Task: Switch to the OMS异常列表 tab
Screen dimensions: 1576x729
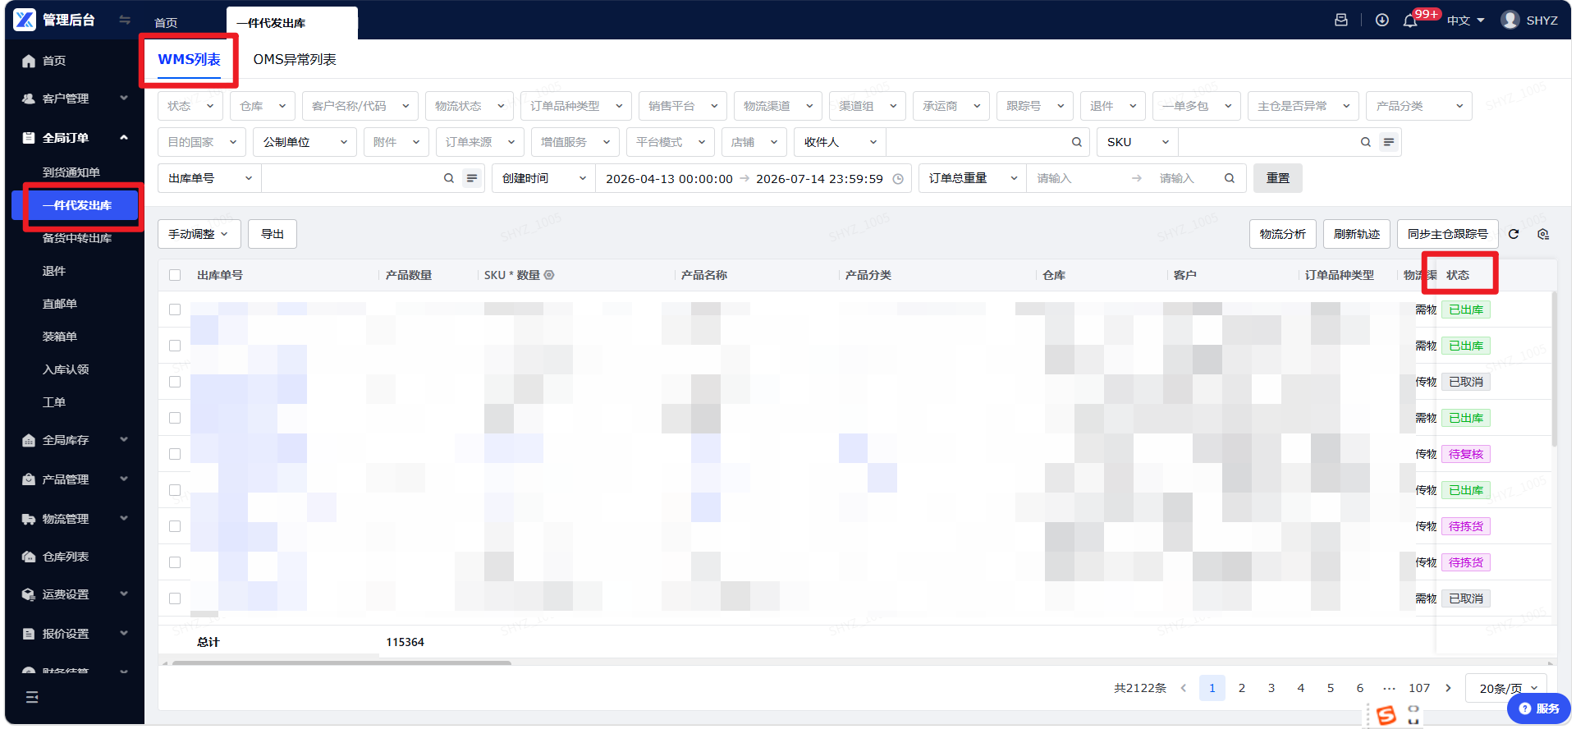Action: (295, 60)
